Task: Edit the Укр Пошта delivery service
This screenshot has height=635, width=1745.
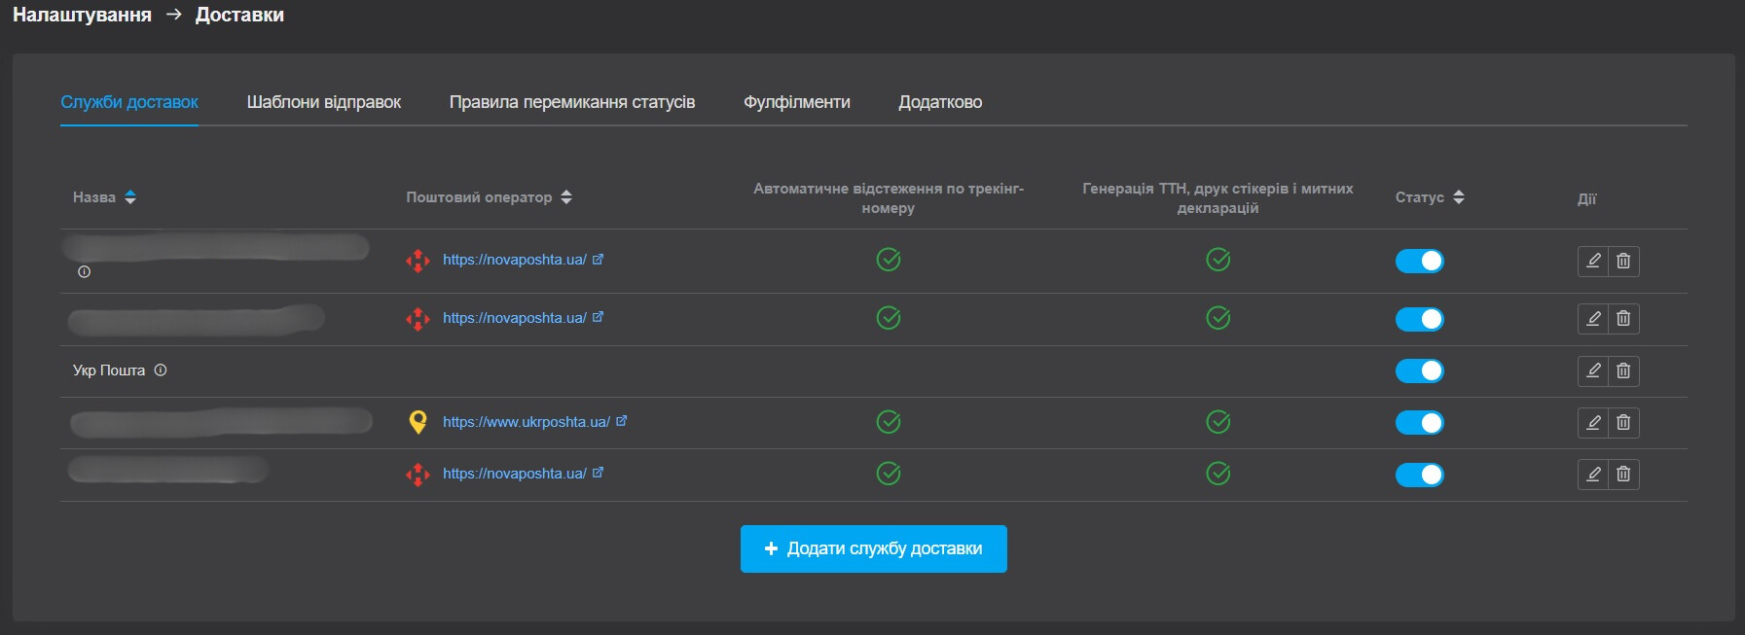Action: 1593,370
